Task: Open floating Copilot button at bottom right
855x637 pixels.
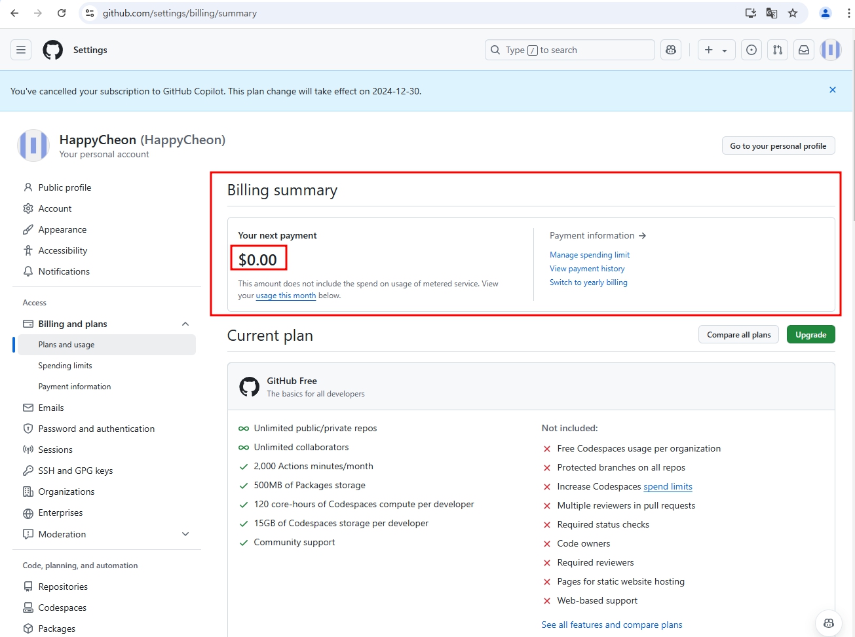Action: coord(829,623)
